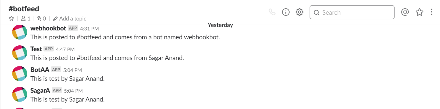View pinned items icon showing 0
Image resolution: width=440 pixels, height=109 pixels.
[42, 19]
